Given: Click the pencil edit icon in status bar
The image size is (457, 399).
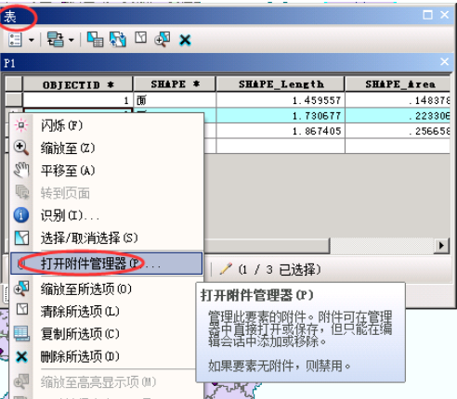Looking at the screenshot, I should 226,268.
